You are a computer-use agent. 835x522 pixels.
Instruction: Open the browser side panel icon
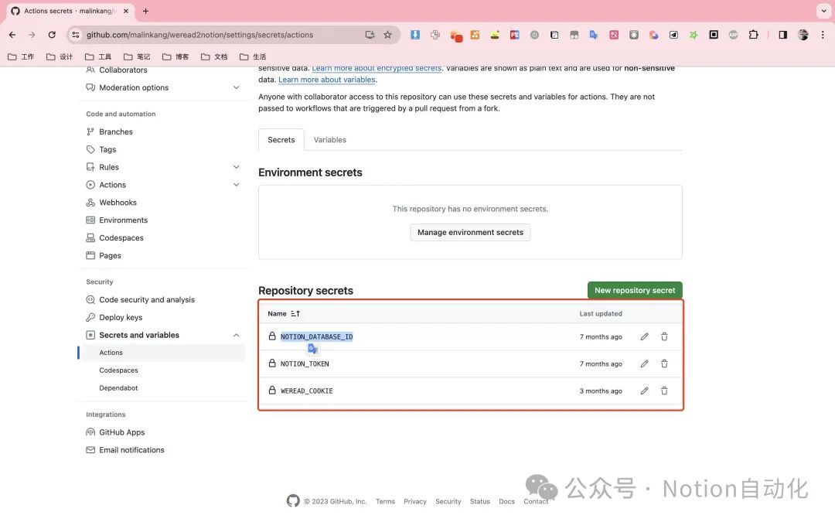point(782,35)
